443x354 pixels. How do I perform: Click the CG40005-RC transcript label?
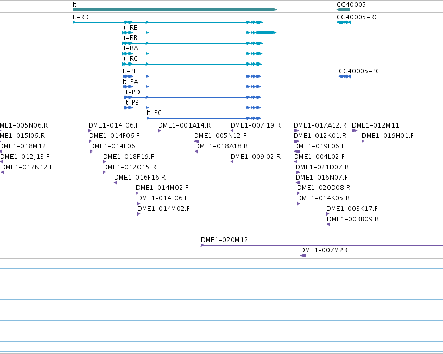click(x=358, y=17)
